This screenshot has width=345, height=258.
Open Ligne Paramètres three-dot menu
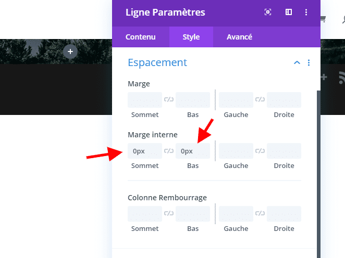(306, 12)
